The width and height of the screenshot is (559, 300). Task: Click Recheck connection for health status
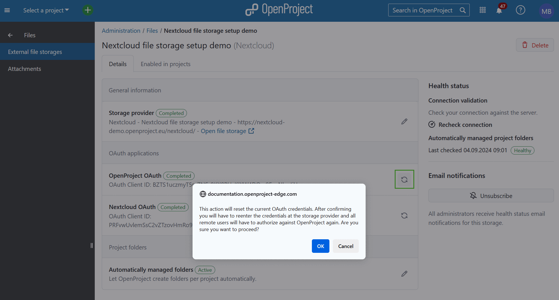pyautogui.click(x=465, y=125)
